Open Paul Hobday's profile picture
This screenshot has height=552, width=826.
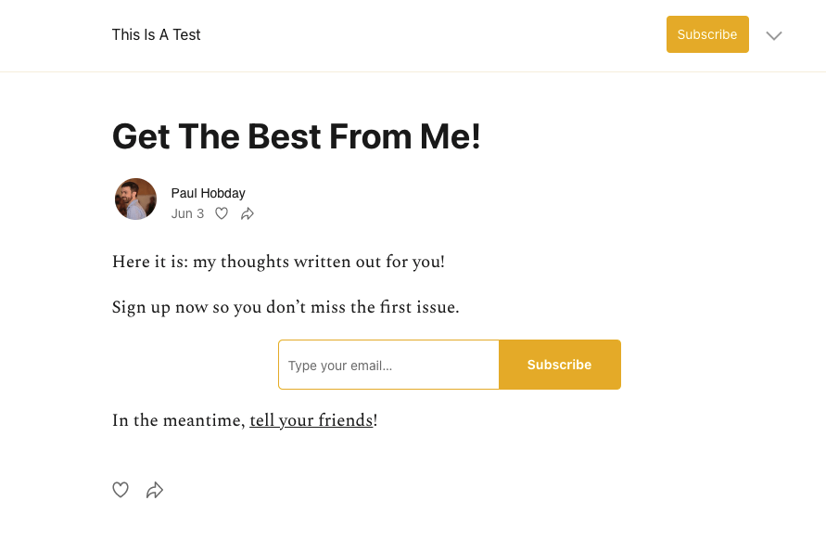135,199
